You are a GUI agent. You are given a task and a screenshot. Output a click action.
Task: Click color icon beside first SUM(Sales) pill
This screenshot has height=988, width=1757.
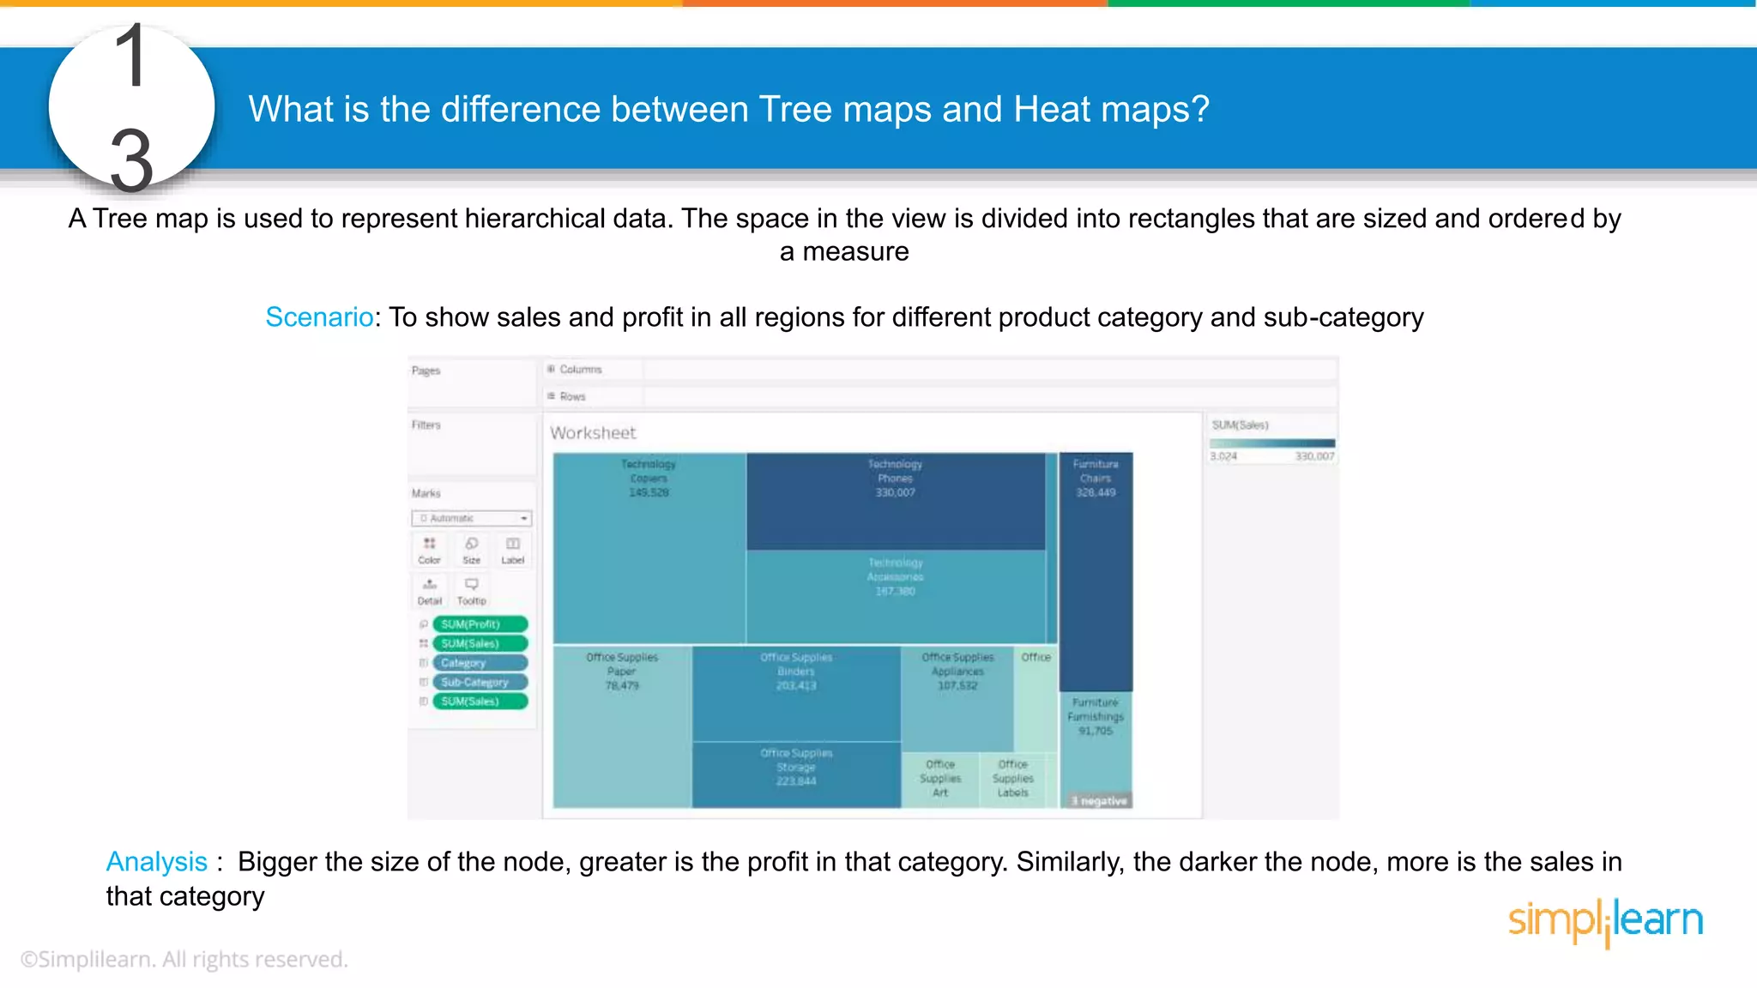[x=423, y=643]
